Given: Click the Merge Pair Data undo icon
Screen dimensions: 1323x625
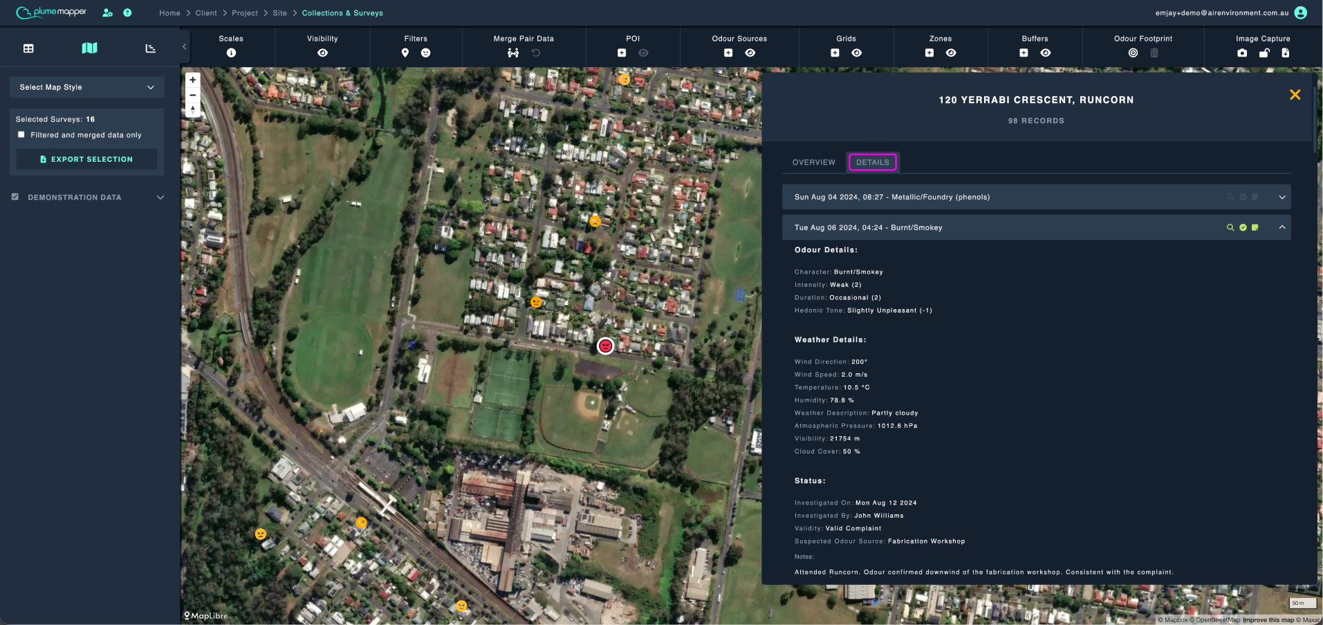Looking at the screenshot, I should click(x=536, y=53).
